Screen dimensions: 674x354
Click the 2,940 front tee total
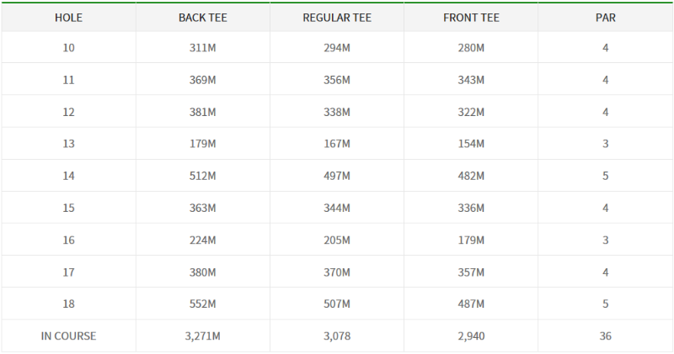coord(471,336)
